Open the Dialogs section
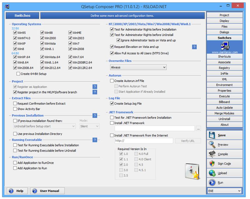Screen dimensions: 250x199 pyautogui.click(x=224, y=32)
